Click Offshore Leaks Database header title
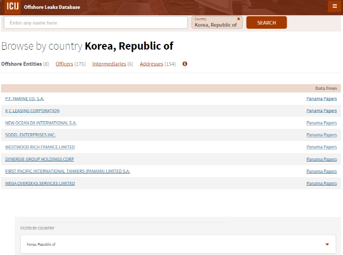Viewport: 343px width, 255px height. click(52, 7)
